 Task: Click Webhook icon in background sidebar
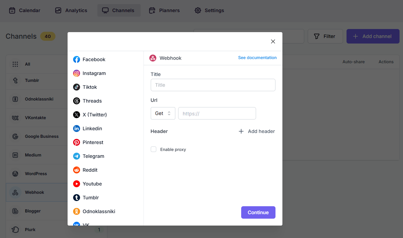coord(15,192)
